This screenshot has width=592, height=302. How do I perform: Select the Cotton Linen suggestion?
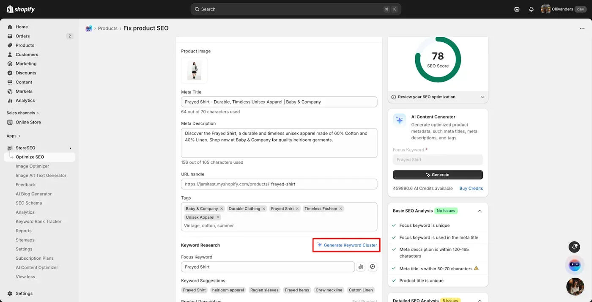click(x=361, y=290)
